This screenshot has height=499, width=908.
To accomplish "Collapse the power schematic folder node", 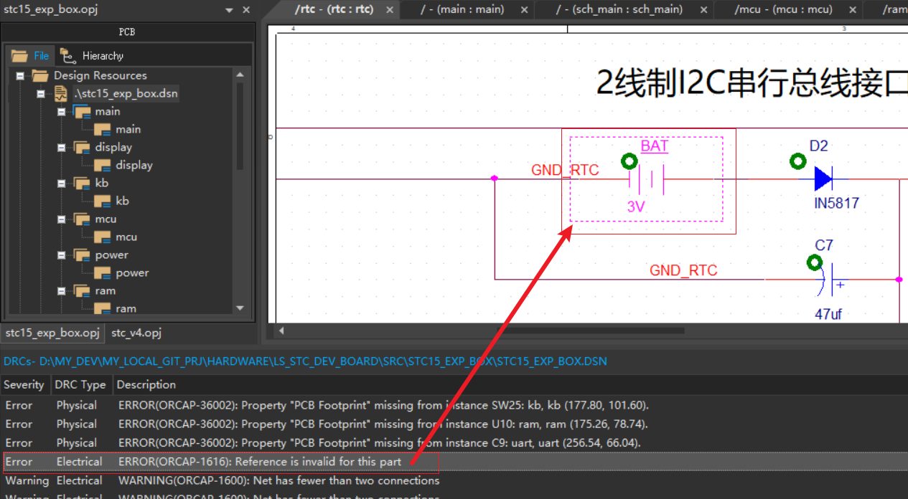I will coord(62,255).
